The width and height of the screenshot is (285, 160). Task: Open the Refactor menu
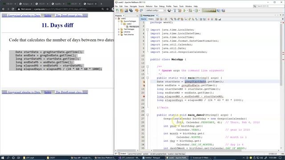[149, 6]
